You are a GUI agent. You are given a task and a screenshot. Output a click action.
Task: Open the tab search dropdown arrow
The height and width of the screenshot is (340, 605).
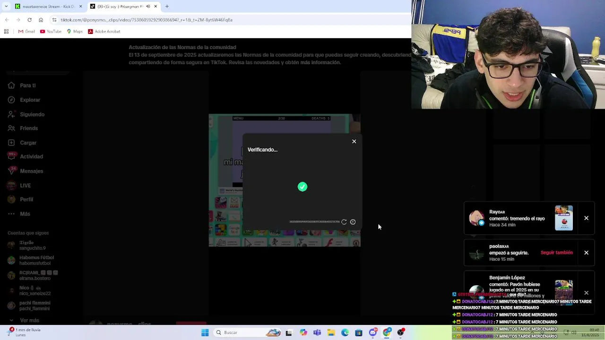coord(6,7)
